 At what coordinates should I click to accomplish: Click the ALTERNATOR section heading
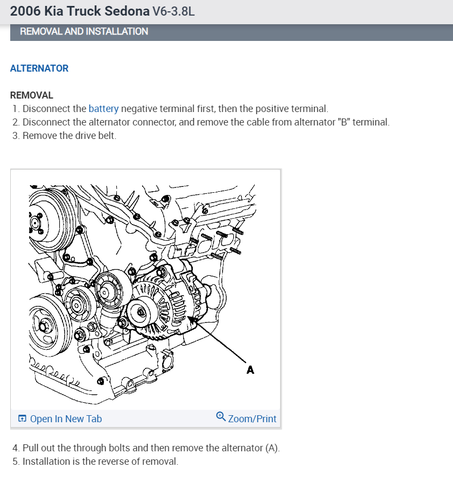click(x=39, y=68)
